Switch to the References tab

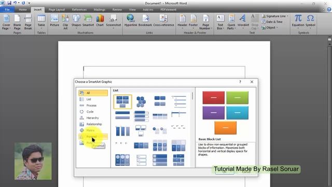pyautogui.click(x=79, y=10)
